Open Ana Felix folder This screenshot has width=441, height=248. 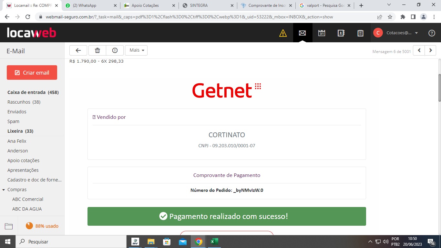(x=17, y=141)
